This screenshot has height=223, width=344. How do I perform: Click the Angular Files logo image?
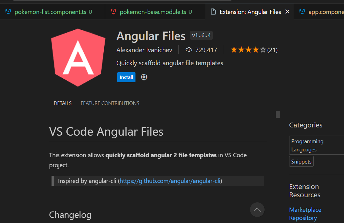pos(78,58)
